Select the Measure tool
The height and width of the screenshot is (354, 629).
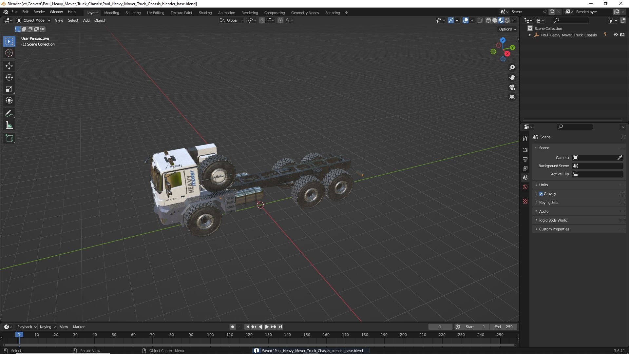[x=9, y=125]
